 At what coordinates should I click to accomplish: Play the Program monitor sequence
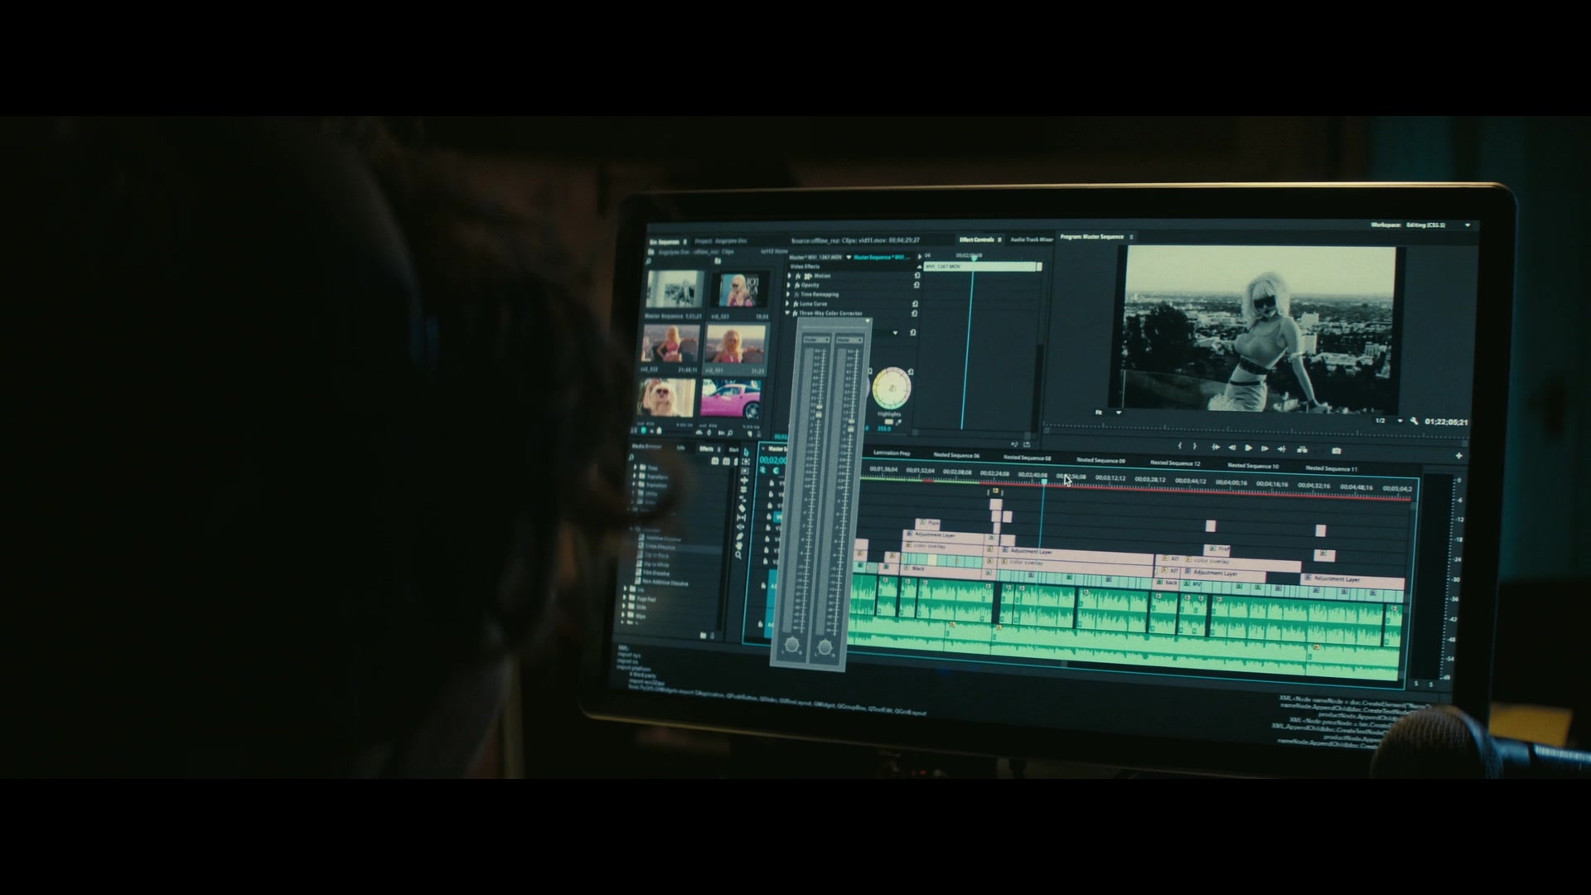point(1248,447)
